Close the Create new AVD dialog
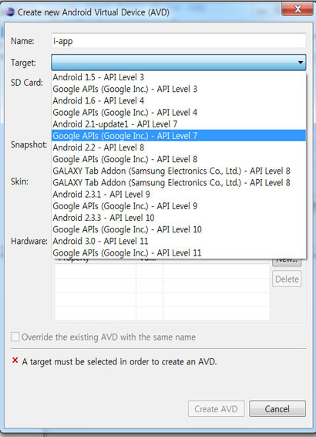 [x=297, y=9]
